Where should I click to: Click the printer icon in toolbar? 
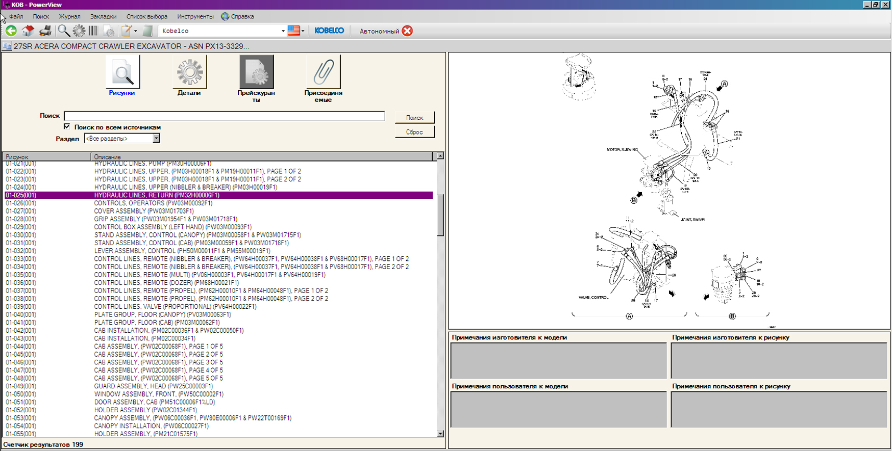point(45,31)
